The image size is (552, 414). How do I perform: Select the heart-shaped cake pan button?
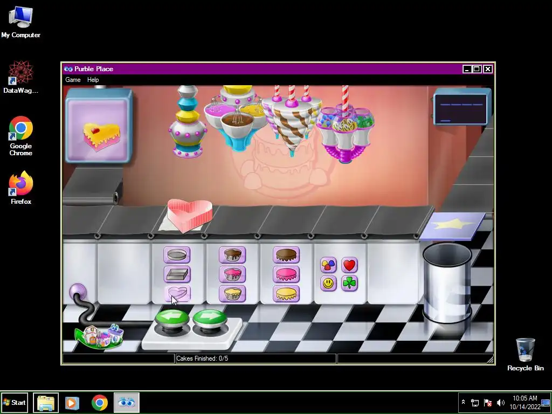coord(177,294)
